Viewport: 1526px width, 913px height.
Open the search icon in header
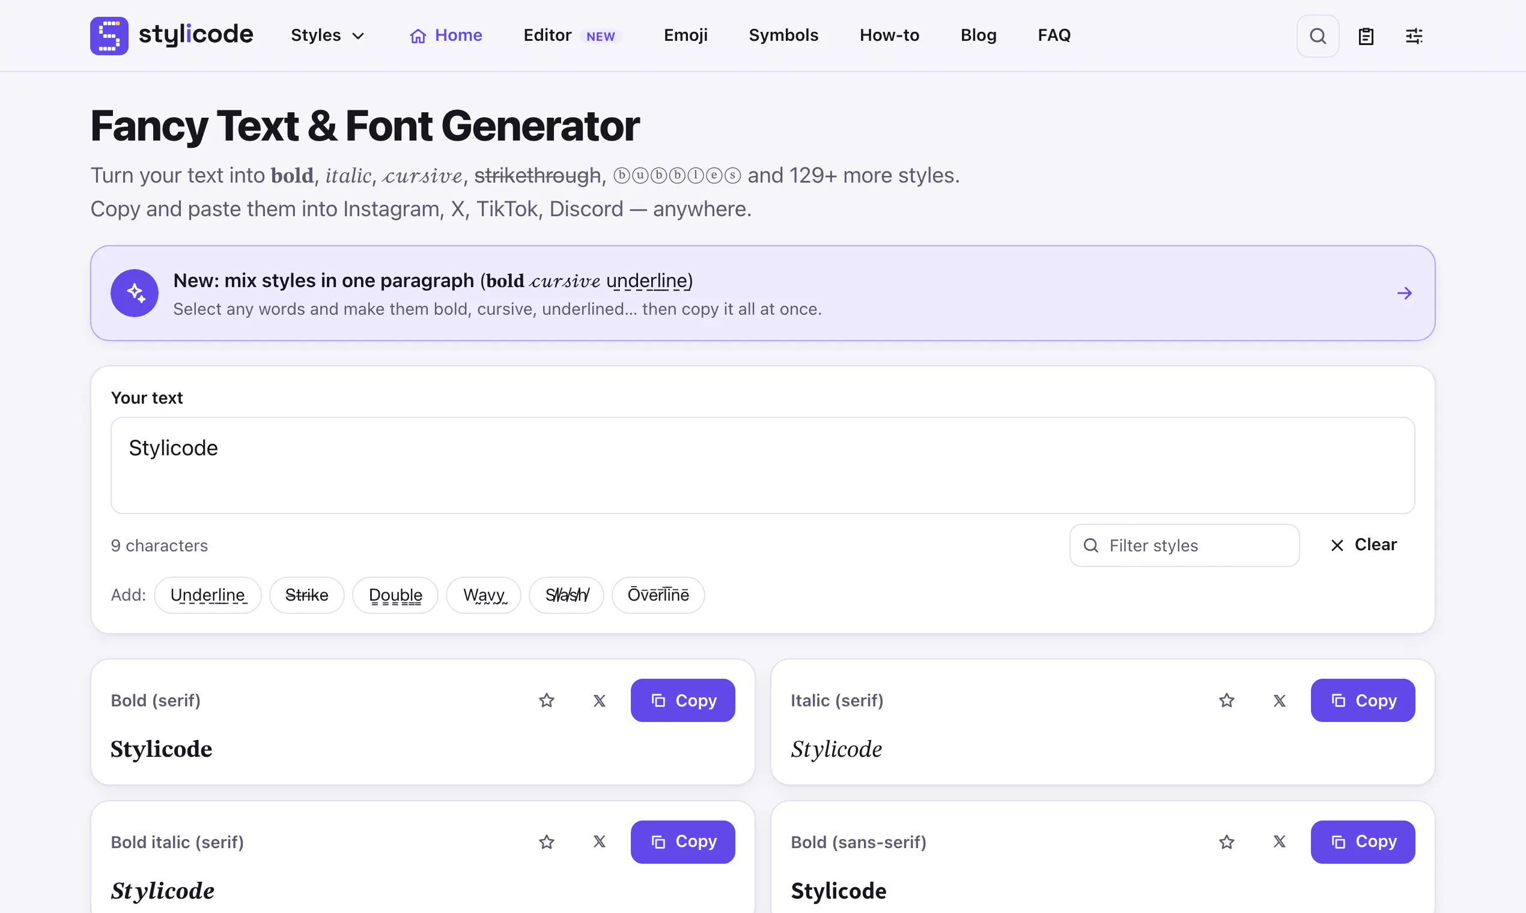click(x=1318, y=35)
